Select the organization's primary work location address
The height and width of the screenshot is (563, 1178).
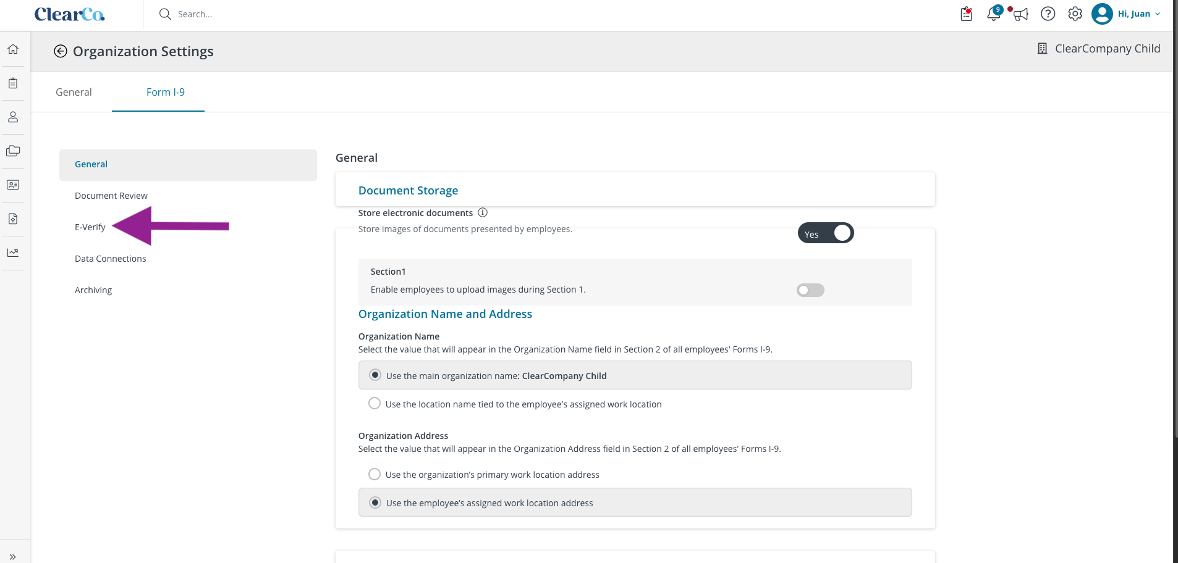click(x=375, y=474)
